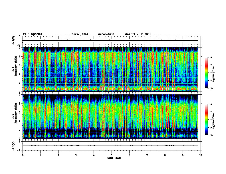Click the "-10" tick on ch.2 colorbar

tap(211, 135)
